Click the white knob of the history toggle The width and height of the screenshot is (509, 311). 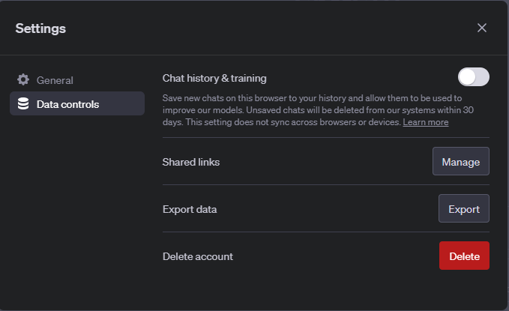467,77
